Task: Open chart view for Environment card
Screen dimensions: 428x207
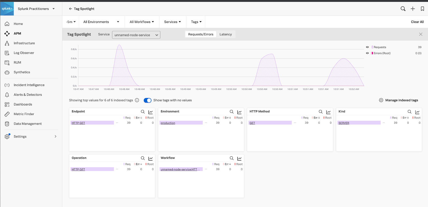Action: pyautogui.click(x=239, y=112)
